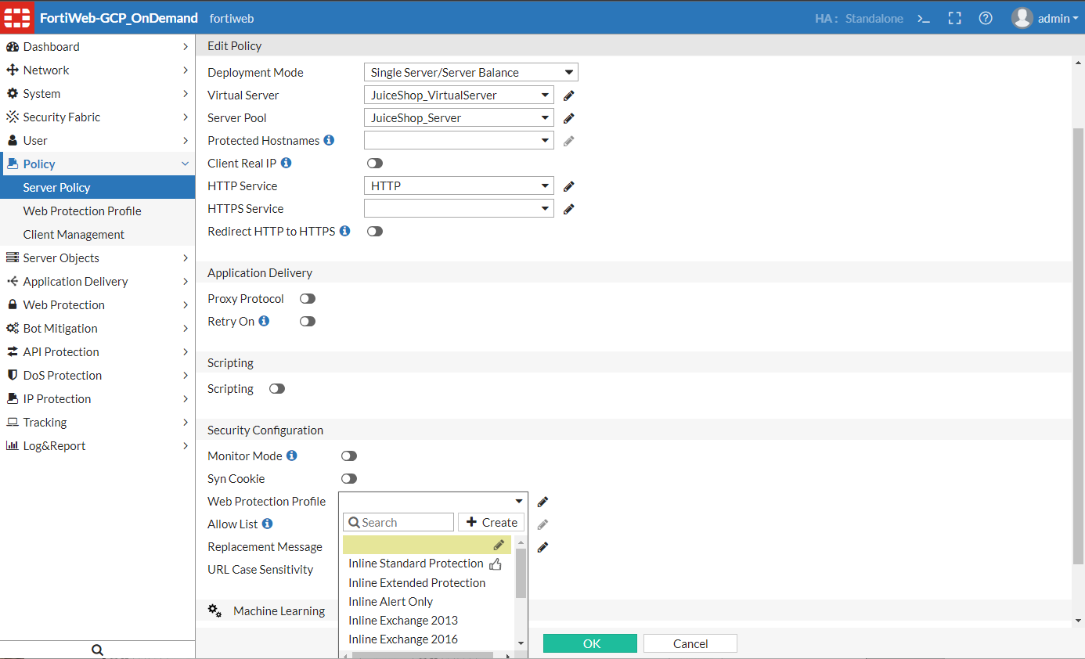This screenshot has width=1085, height=659.
Task: Click the thumbs-up icon beside Inline Standard Protection
Action: (495, 564)
